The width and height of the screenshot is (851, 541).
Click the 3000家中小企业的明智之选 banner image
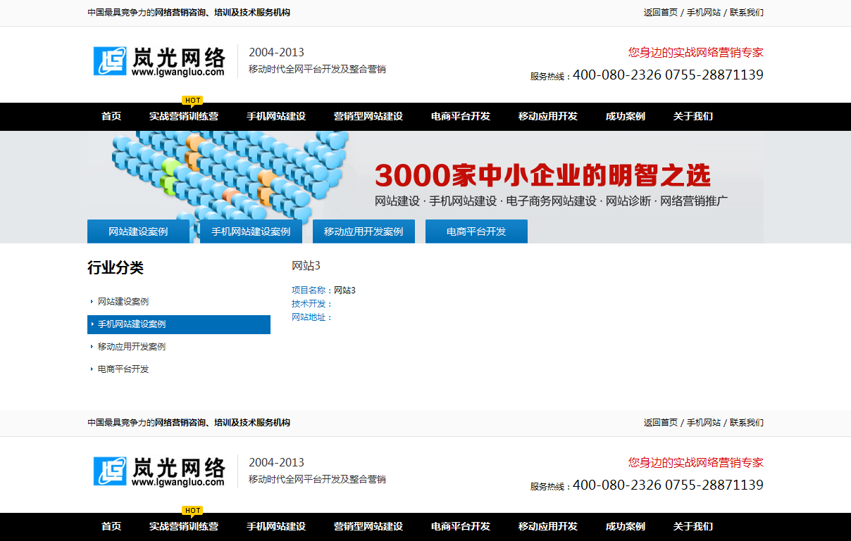coord(542,176)
